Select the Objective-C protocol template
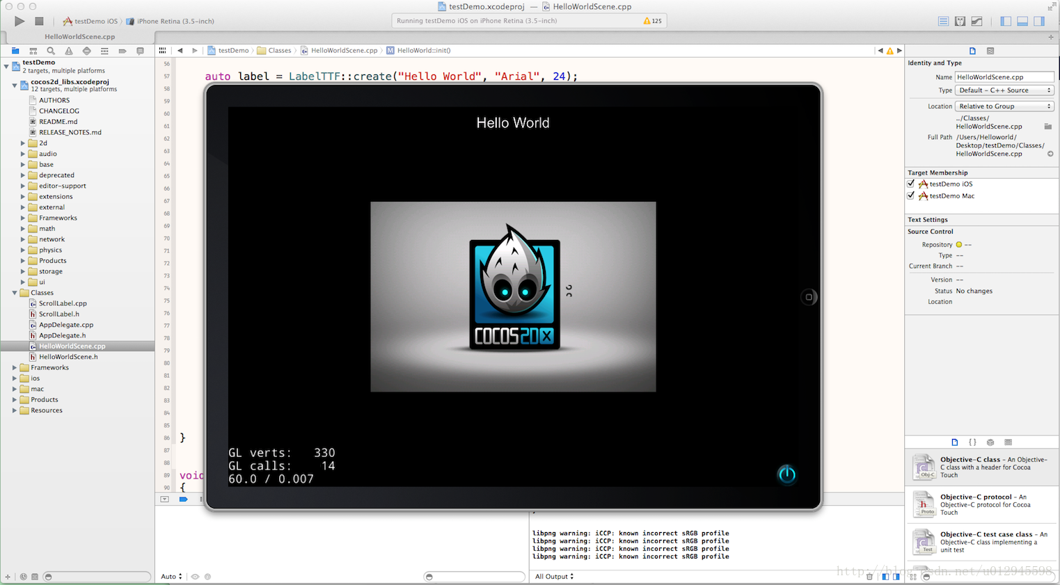This screenshot has width=1060, height=585. pyautogui.click(x=981, y=505)
